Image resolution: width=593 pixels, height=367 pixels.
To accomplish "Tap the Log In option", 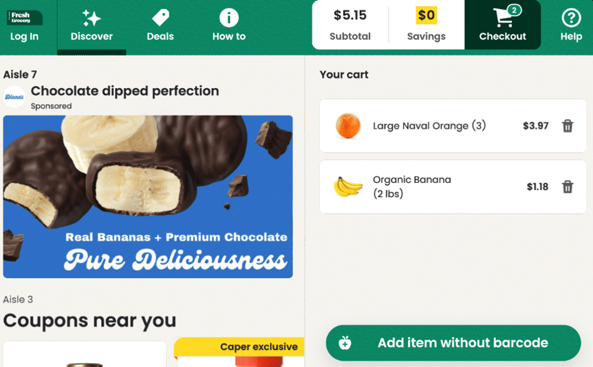I will coord(24,36).
